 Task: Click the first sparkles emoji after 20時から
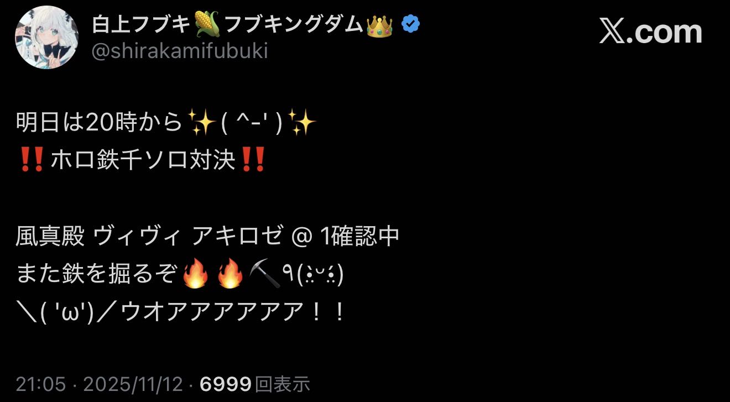201,123
